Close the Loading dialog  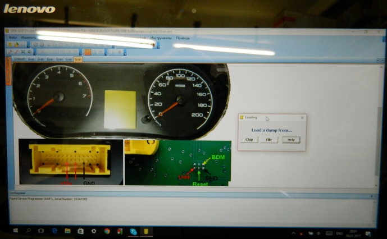(302, 118)
